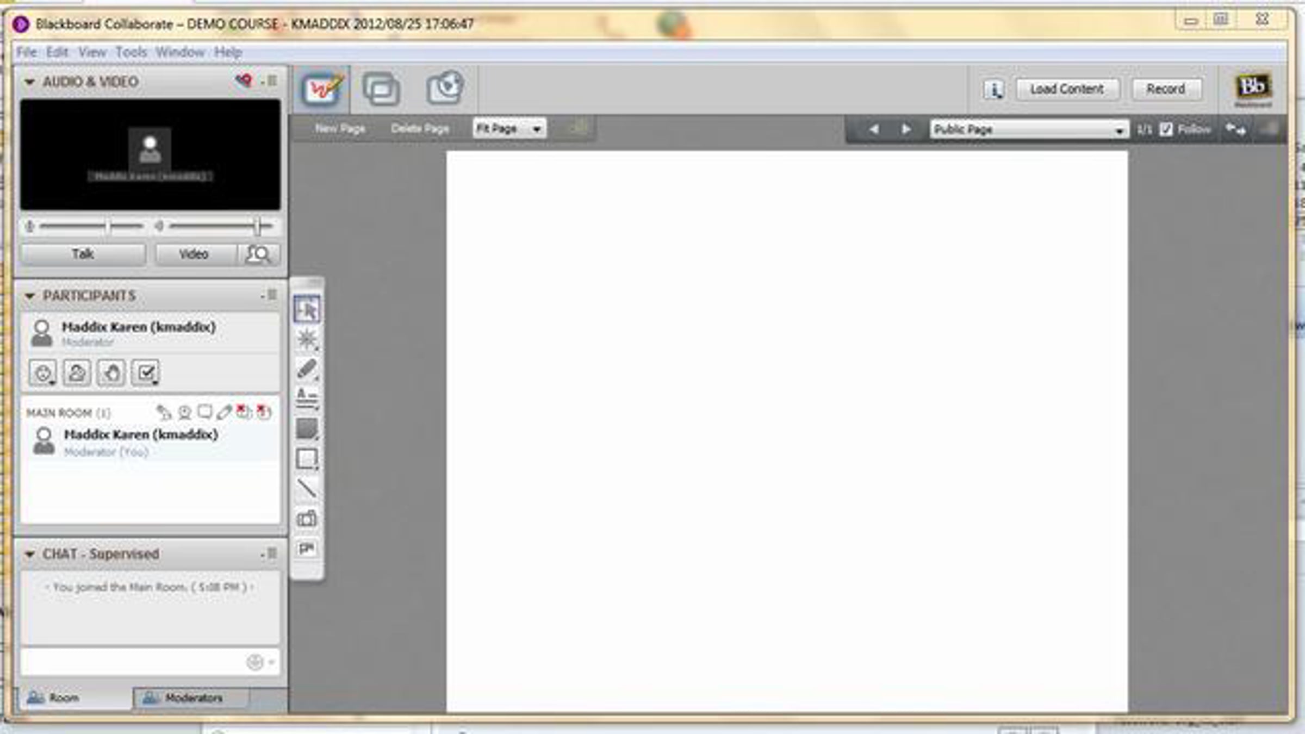Screen dimensions: 1305x734
Task: Open the chat emoticon picker dropdown
Action: point(261,662)
